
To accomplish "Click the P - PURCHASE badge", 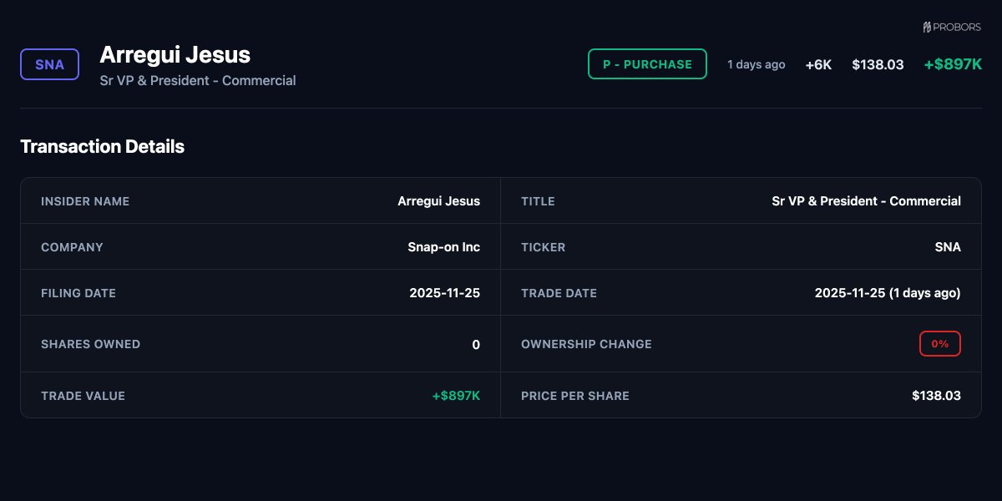I will (647, 64).
